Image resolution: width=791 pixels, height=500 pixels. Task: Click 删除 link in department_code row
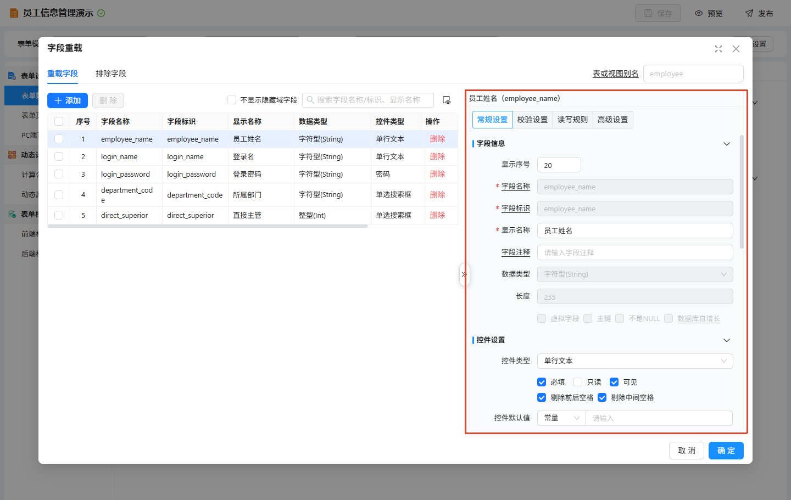[437, 195]
